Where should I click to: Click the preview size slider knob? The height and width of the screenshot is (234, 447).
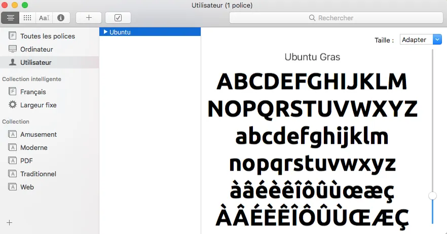pos(432,196)
